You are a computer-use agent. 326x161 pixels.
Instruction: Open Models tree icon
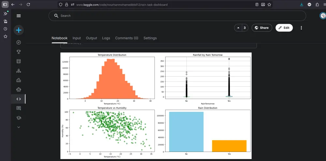tap(19, 71)
